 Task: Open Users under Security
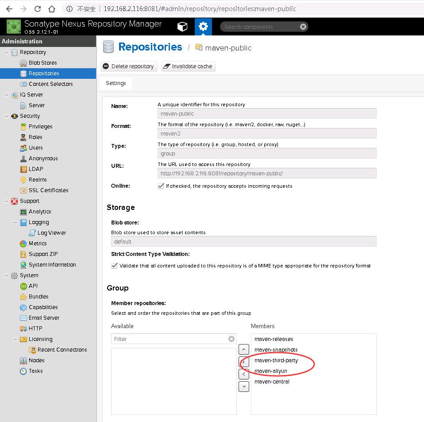(35, 148)
